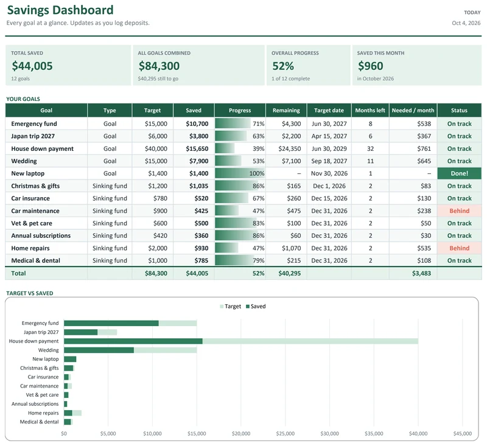Click the Sep 18, 2027 target date
This screenshot has width=487, height=446.
(329, 161)
